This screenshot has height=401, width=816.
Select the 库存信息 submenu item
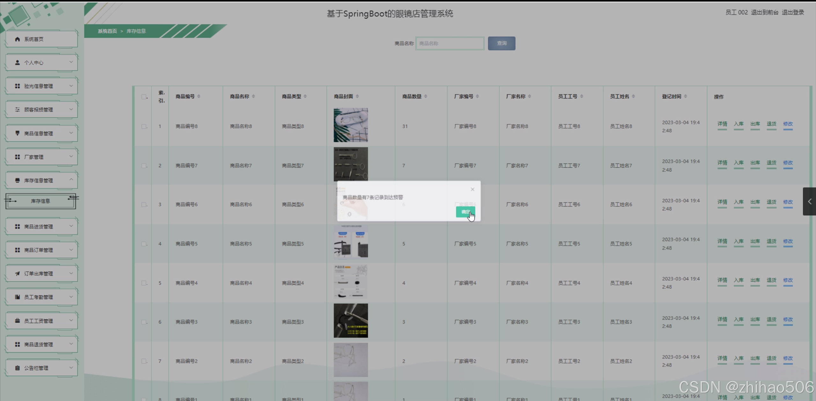tap(40, 201)
